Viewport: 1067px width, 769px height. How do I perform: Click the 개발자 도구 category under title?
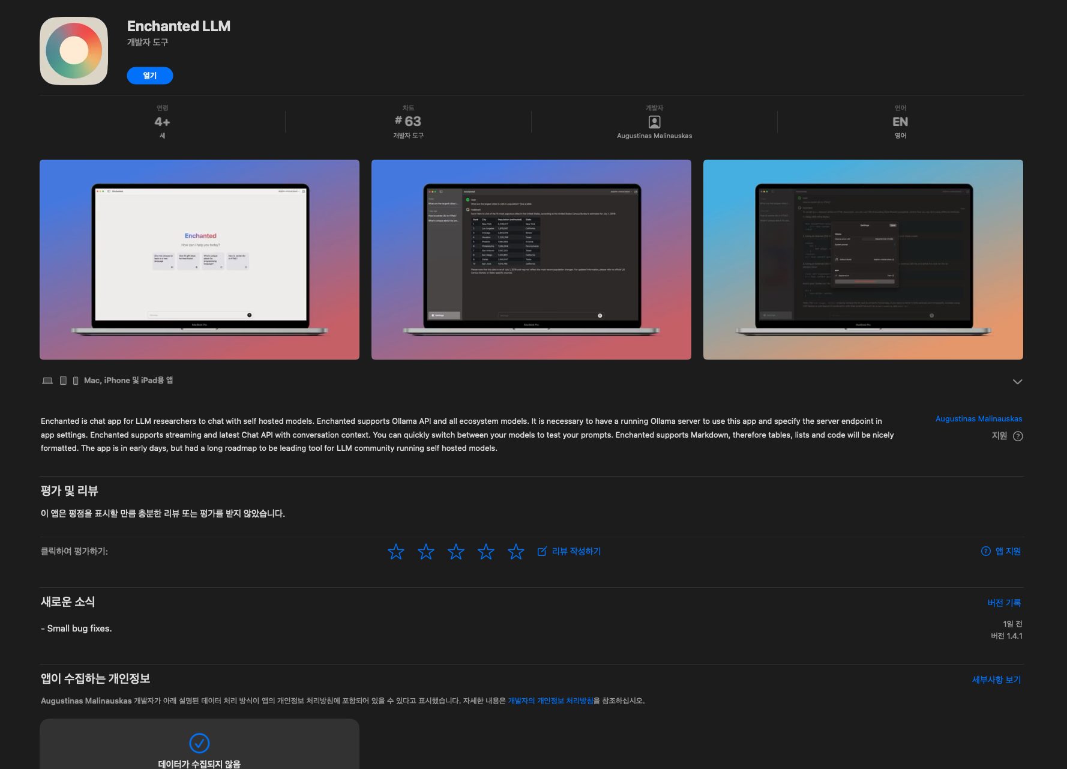click(148, 42)
